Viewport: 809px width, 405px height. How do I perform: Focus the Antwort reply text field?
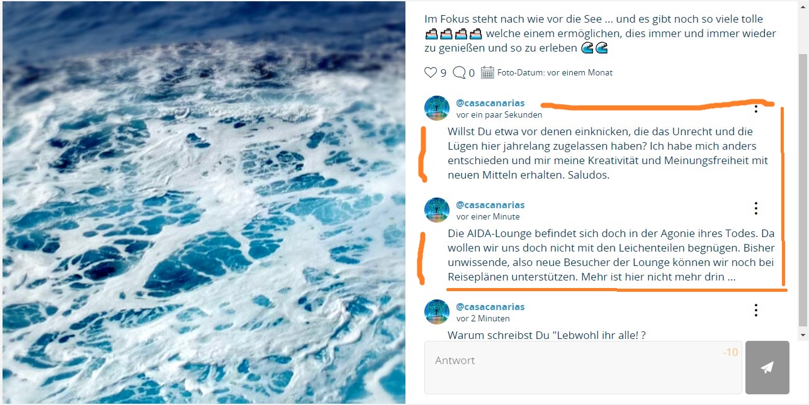click(x=583, y=368)
